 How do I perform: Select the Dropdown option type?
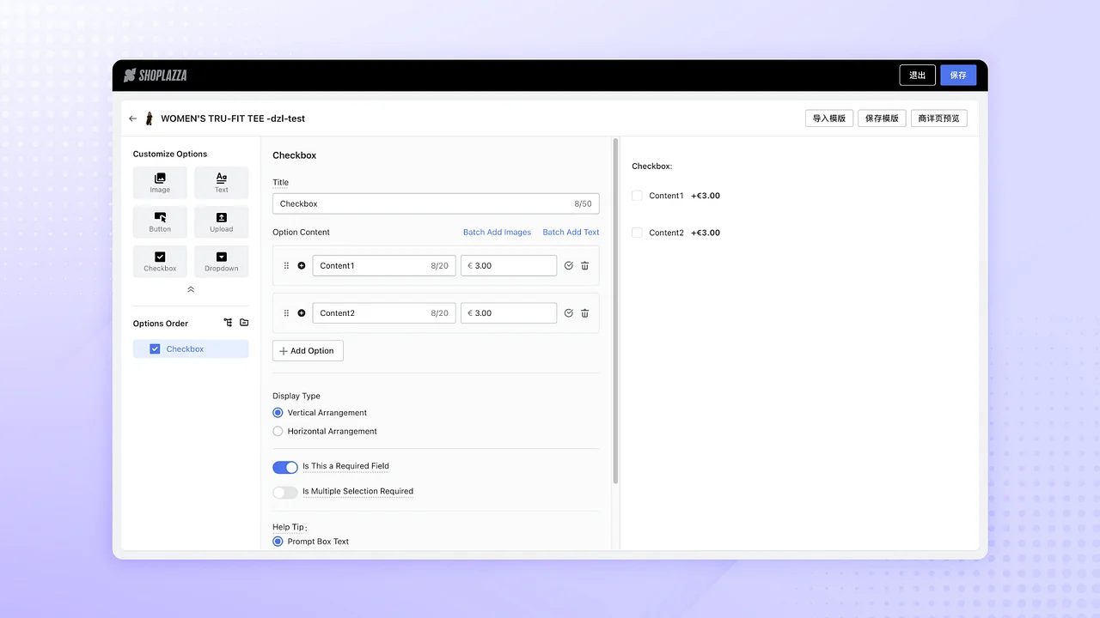pyautogui.click(x=221, y=261)
